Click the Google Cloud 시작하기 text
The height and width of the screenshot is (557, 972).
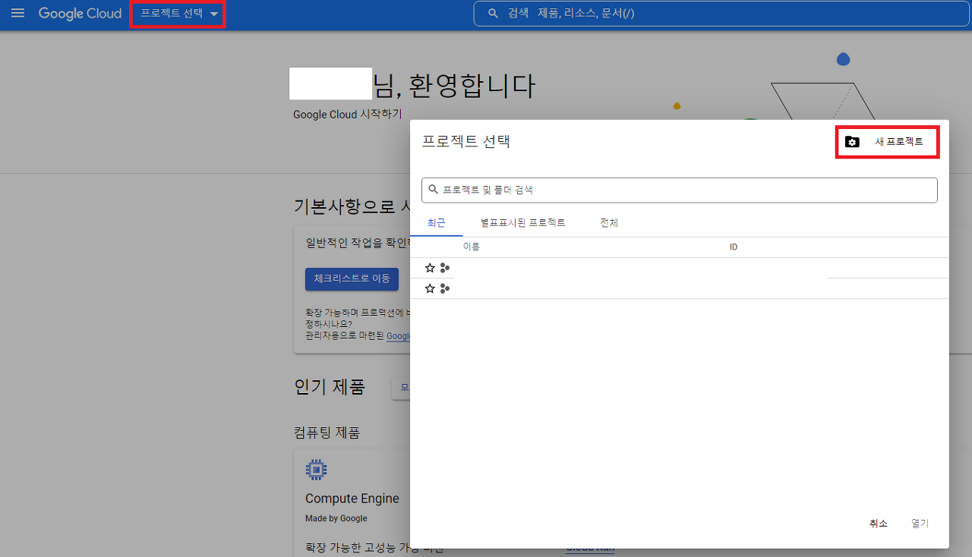(348, 115)
